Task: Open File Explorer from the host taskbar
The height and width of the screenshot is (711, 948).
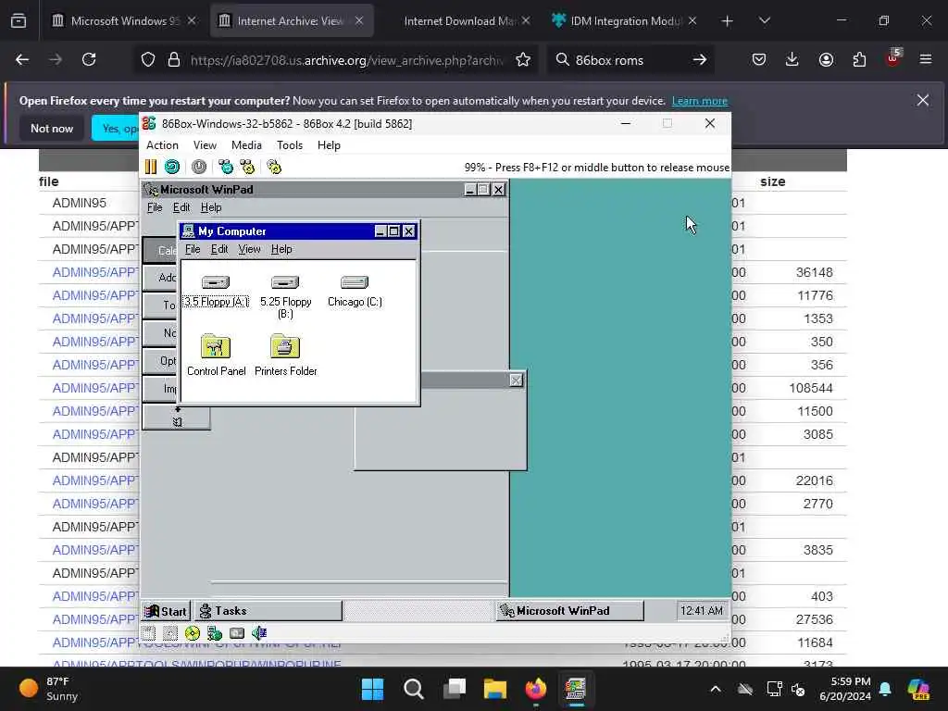Action: pos(494,689)
